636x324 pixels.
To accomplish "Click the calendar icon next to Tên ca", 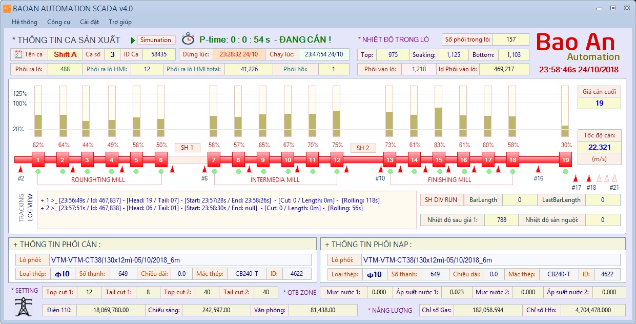I will (x=18, y=54).
